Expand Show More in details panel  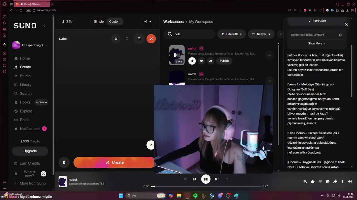click(317, 44)
